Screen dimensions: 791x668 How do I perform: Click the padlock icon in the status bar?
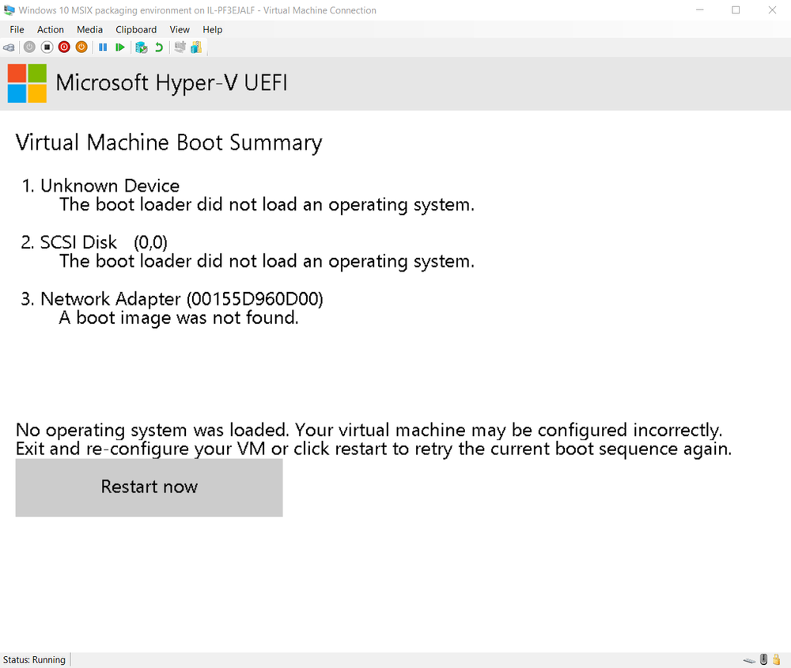[x=777, y=659]
